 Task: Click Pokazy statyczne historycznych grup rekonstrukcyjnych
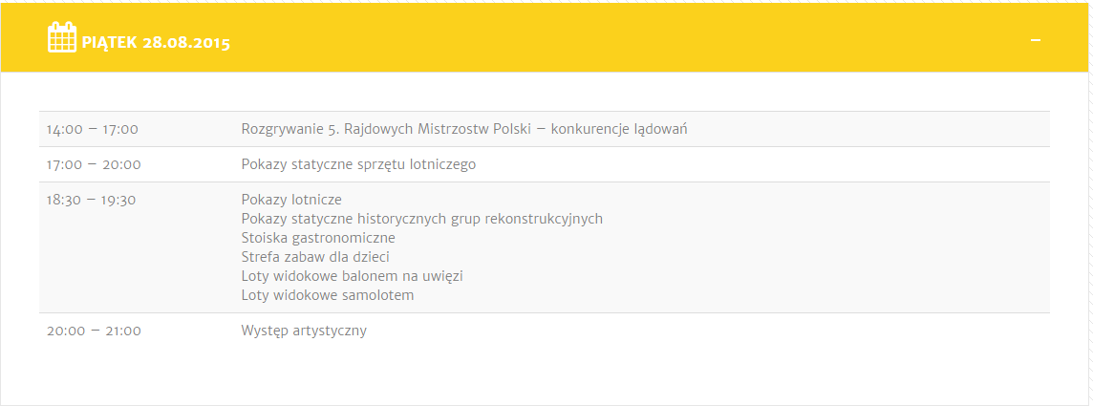click(x=421, y=220)
